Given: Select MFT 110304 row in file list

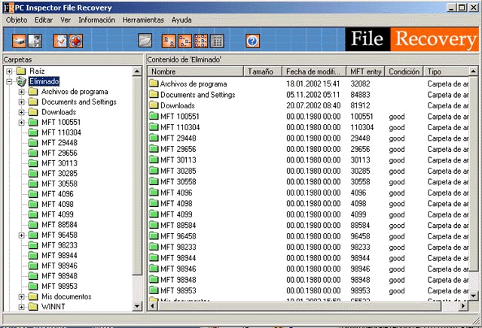Looking at the screenshot, I should [308, 127].
